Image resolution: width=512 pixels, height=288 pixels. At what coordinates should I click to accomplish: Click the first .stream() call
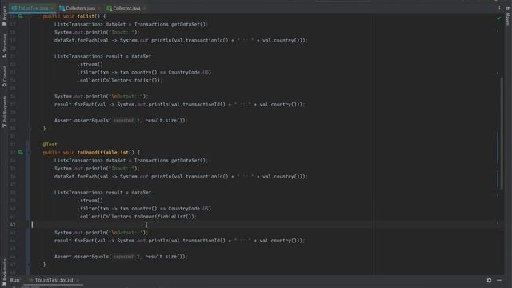pos(90,64)
